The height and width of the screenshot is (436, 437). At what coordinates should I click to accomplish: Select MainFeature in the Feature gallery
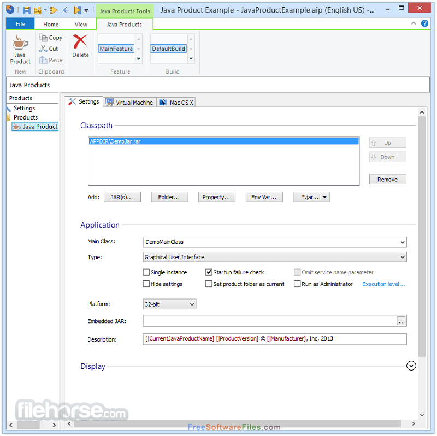[x=116, y=49]
